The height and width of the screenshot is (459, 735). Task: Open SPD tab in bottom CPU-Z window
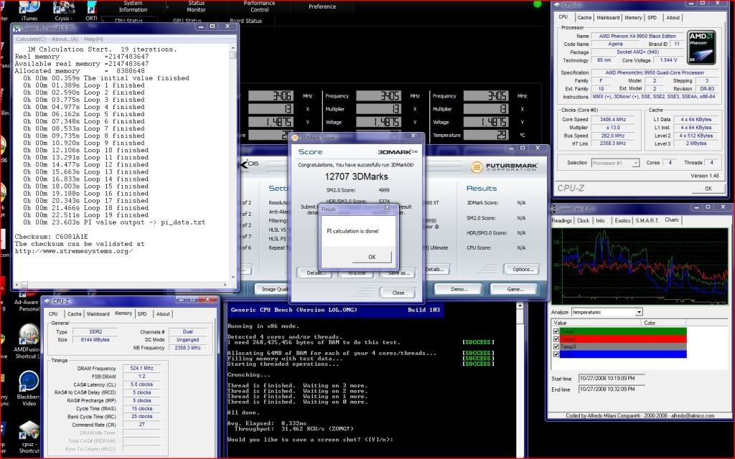click(x=142, y=314)
